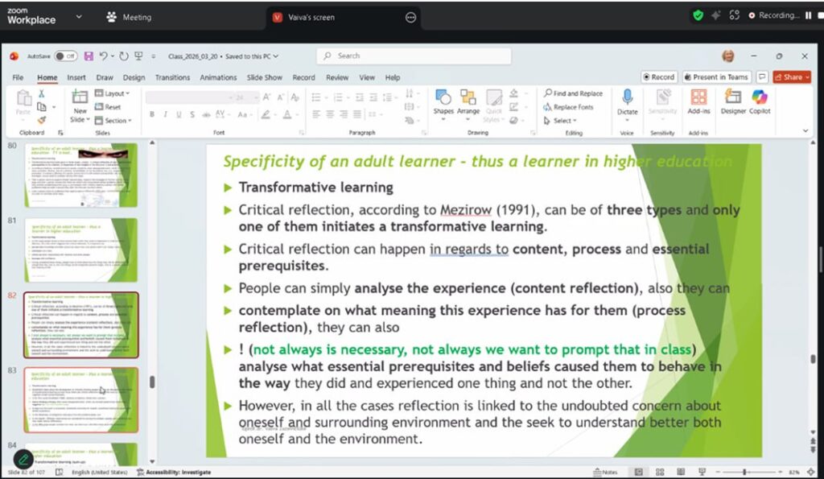Click the font color swatch

point(287,114)
